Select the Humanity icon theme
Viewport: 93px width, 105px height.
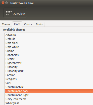point(49,67)
